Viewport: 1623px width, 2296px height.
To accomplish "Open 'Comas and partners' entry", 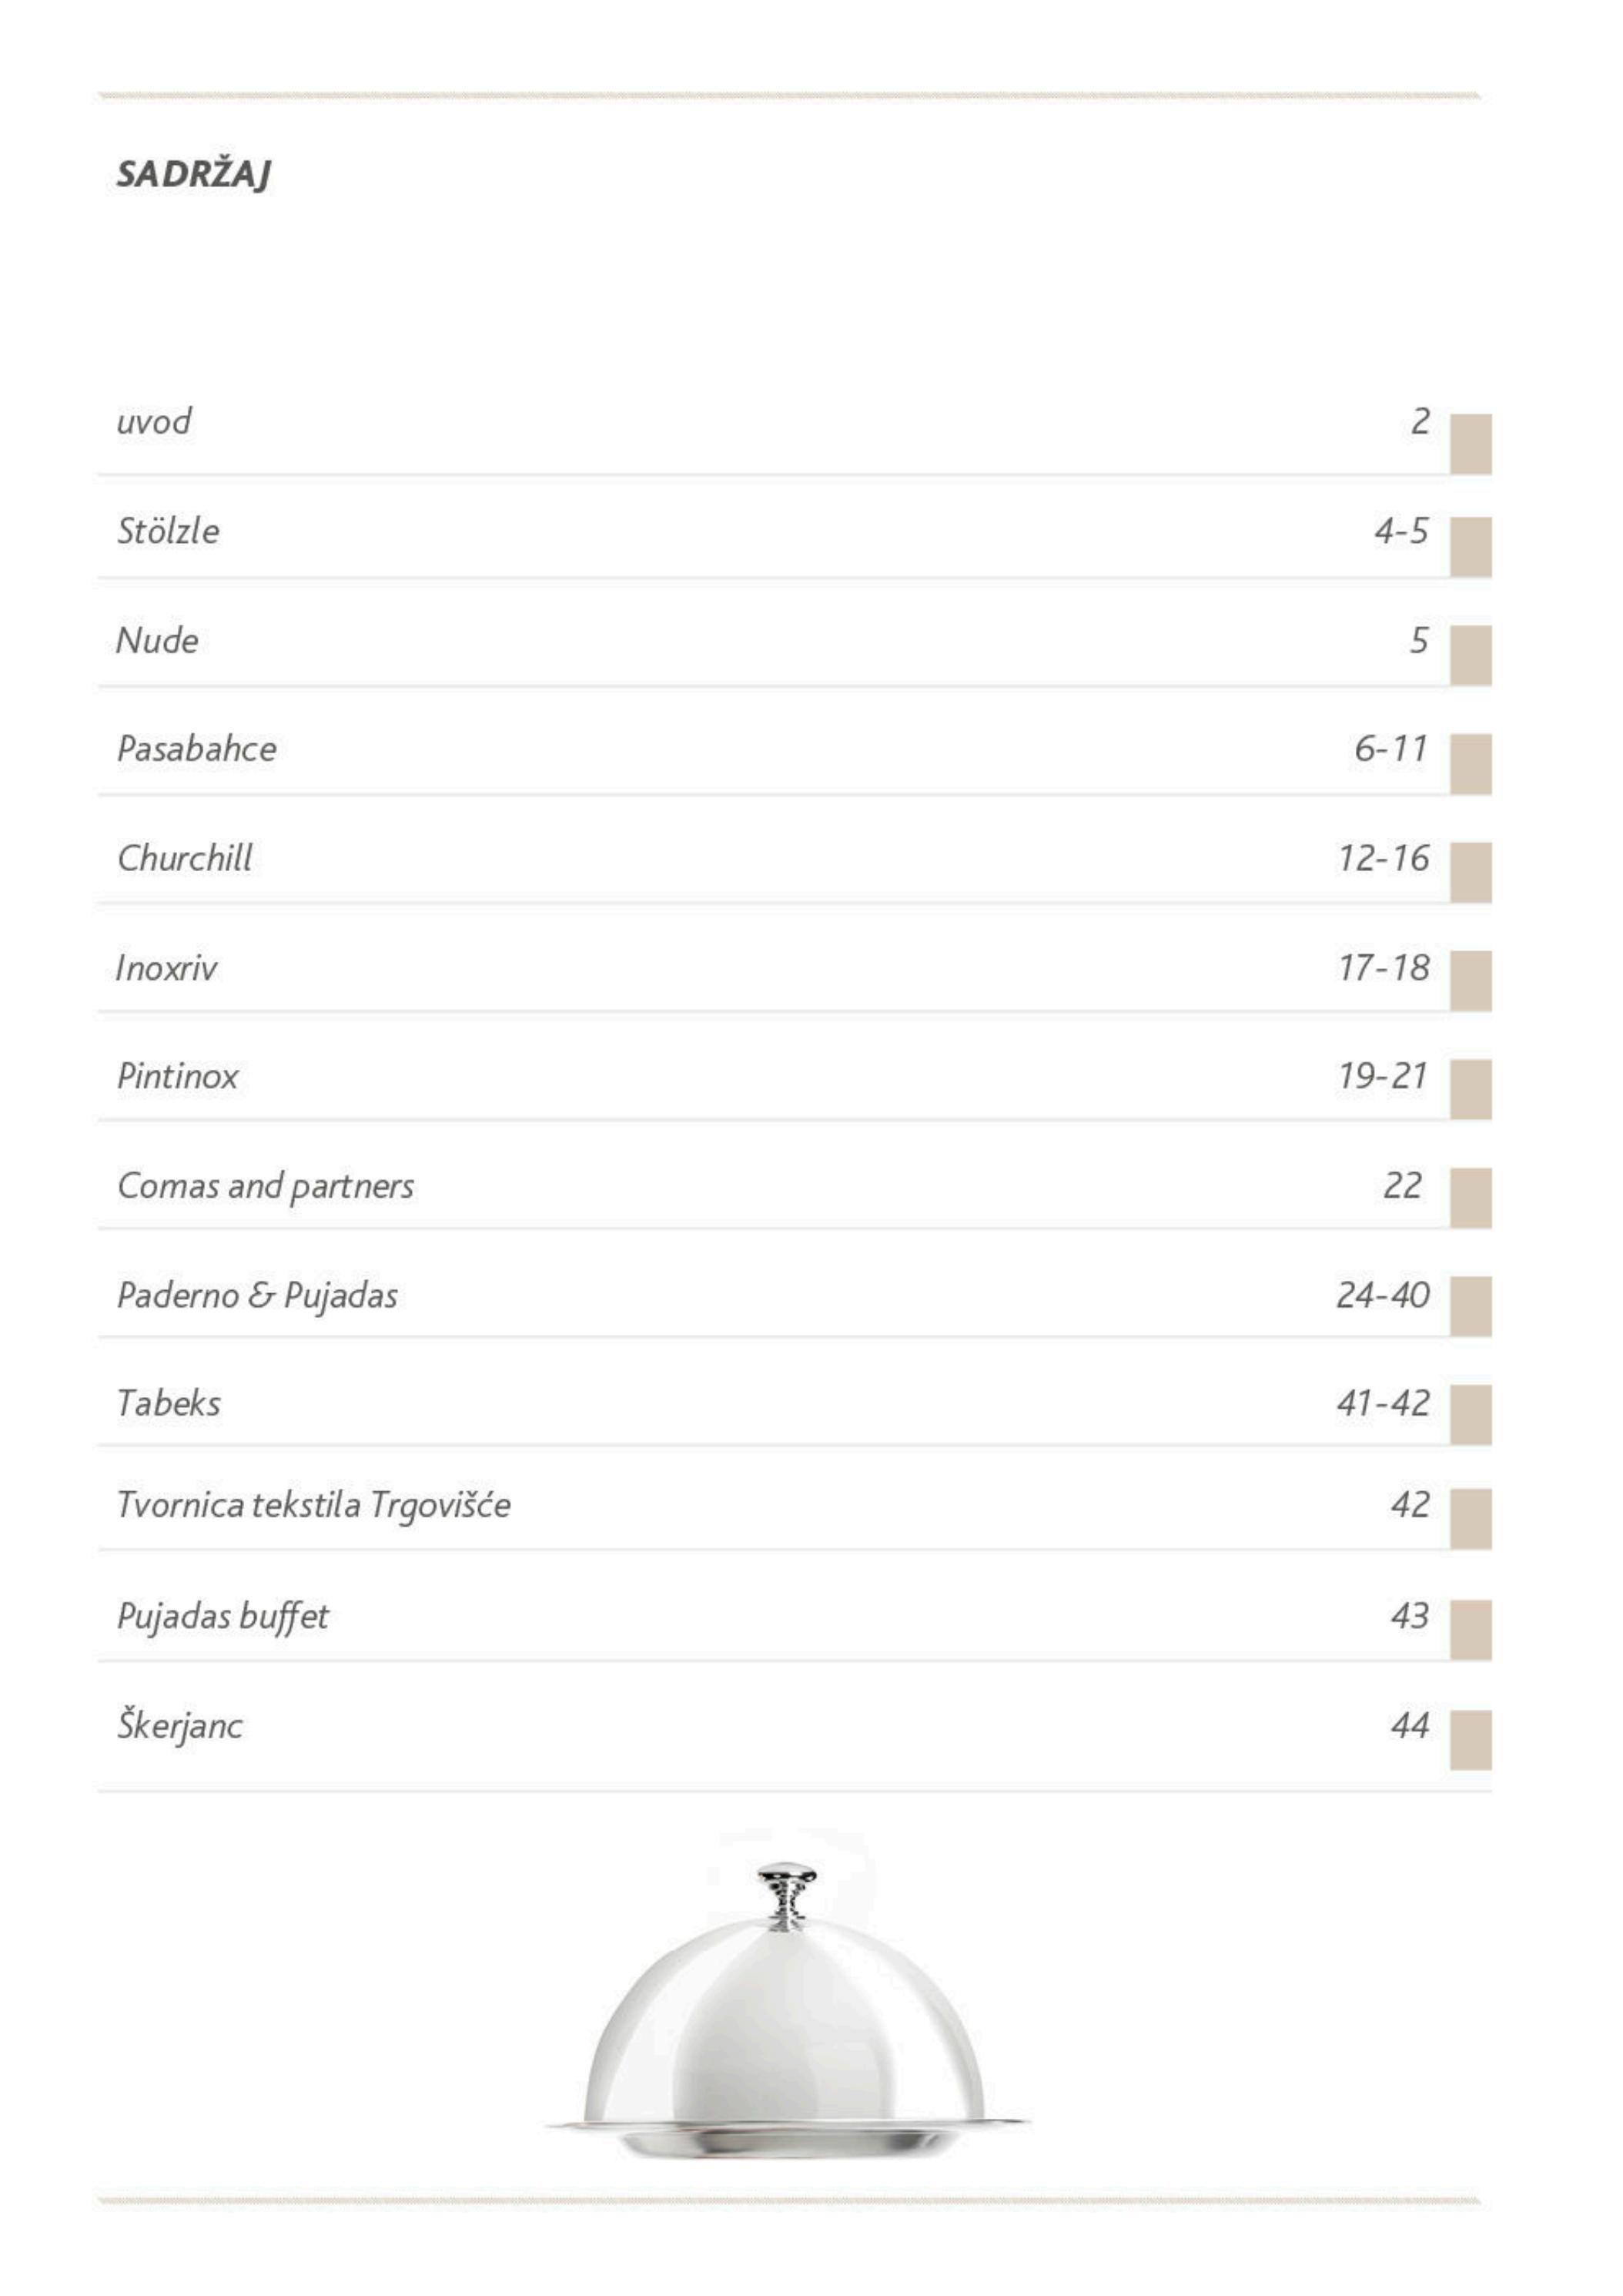I will click(265, 1185).
